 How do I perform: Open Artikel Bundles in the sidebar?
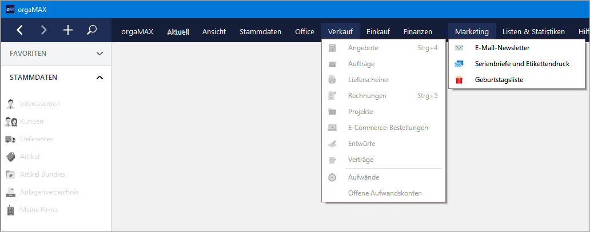[x=42, y=174]
